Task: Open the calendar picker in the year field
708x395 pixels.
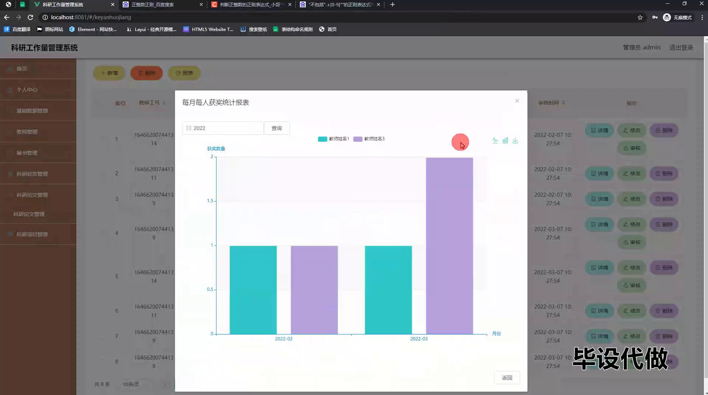Action: 188,128
